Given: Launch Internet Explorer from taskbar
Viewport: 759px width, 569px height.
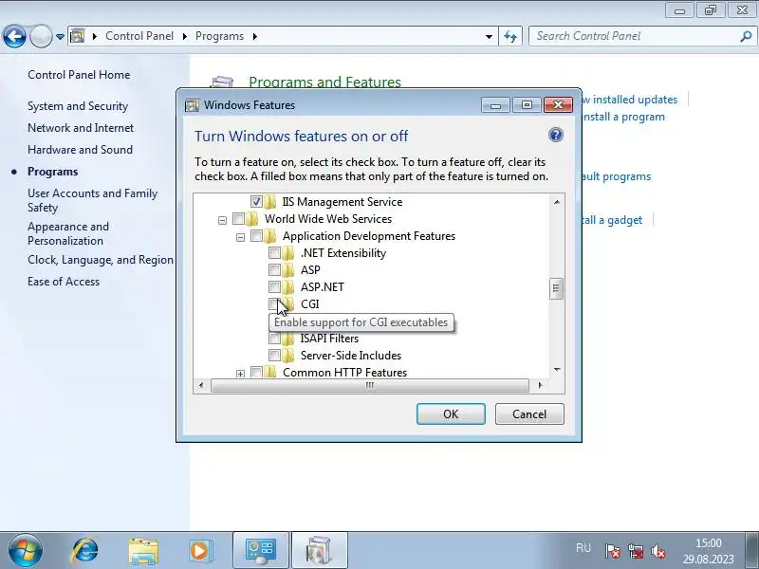Looking at the screenshot, I should click(85, 551).
